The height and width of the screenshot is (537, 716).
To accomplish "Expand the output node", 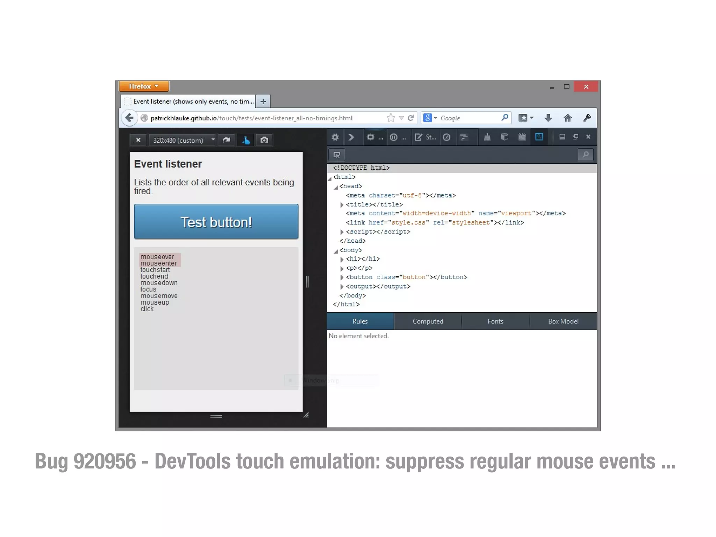I will tap(342, 287).
